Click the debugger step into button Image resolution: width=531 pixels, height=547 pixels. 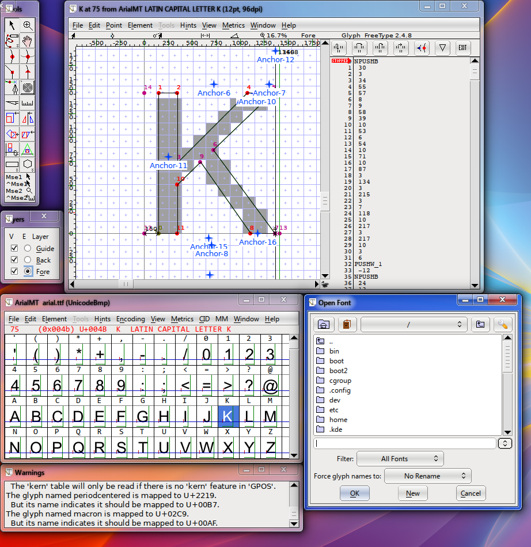point(339,48)
